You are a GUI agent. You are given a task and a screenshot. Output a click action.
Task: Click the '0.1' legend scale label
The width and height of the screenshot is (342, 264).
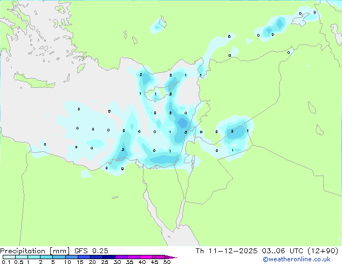(5, 262)
